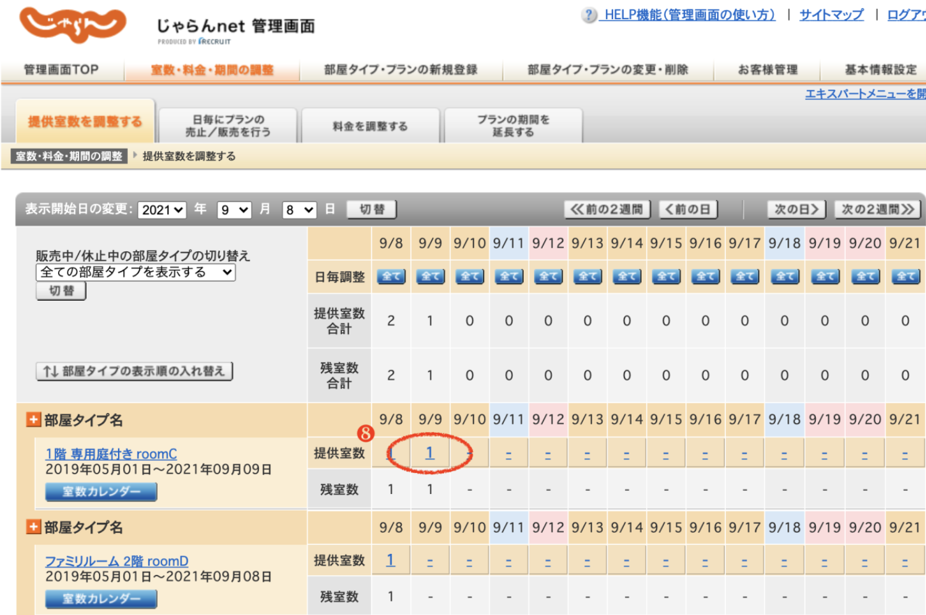Click roomC 提供室数 value for 9/9
Viewport: 926px width, 615px height.
(x=430, y=453)
